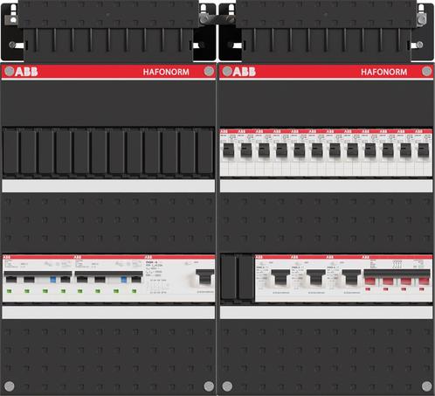435x396 pixels.
Task: Flip the fifth breaker in the upper right row
Action: [300, 150]
